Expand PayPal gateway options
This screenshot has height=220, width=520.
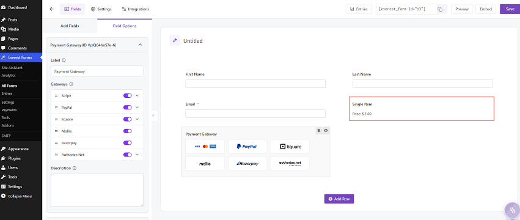click(x=137, y=107)
